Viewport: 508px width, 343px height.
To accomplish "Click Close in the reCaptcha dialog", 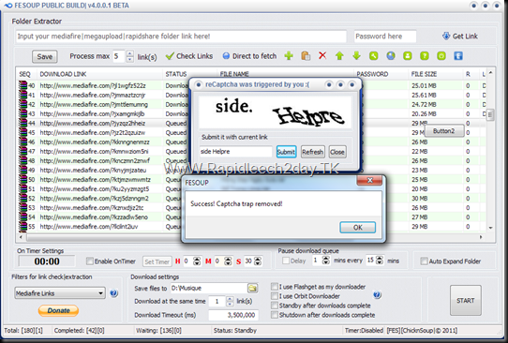I will (337, 152).
